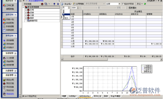Click the red book icon in project view toolbar
This screenshot has width=163, height=99.
coord(42,4)
